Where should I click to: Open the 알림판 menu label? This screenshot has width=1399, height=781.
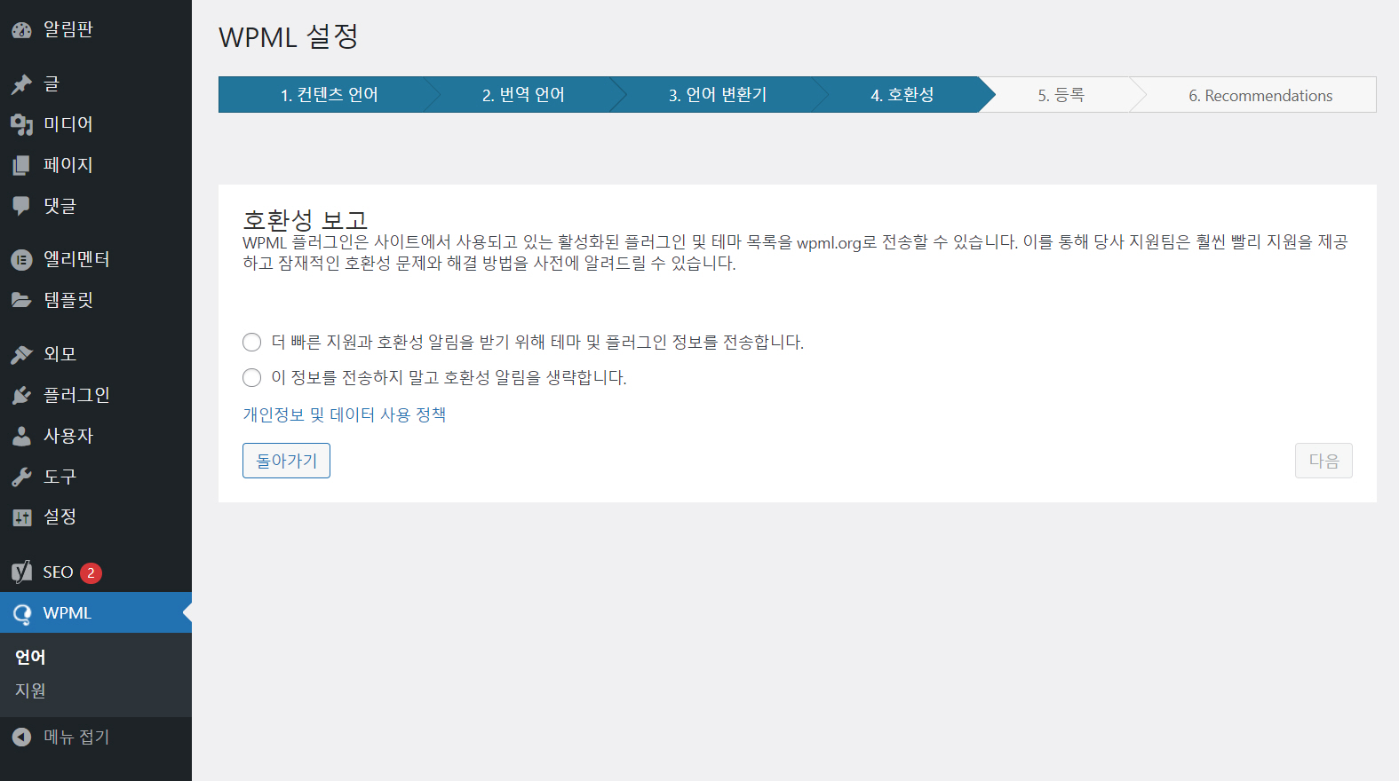(68, 29)
